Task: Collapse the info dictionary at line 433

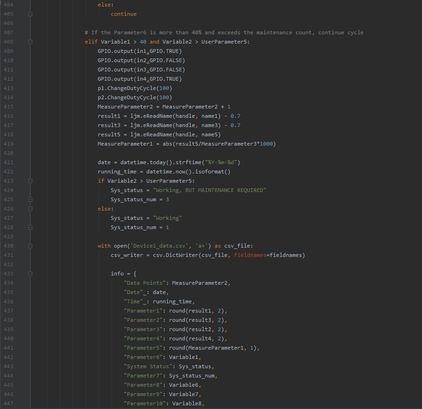Action: [x=31, y=274]
